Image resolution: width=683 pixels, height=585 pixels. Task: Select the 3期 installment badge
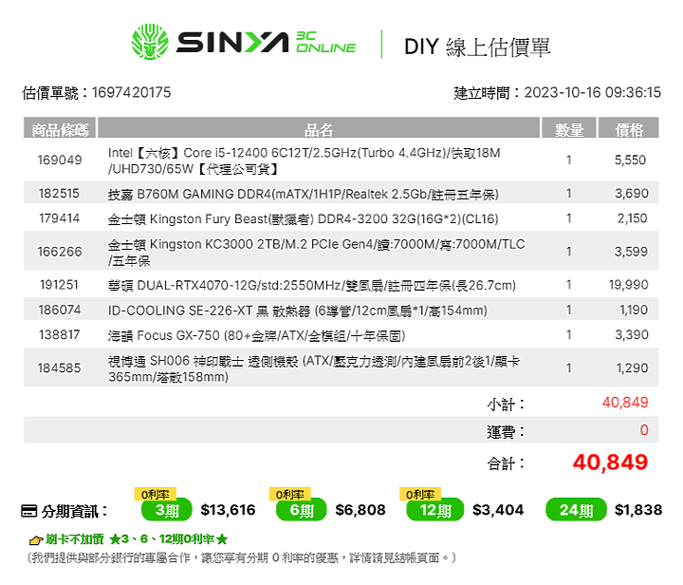[167, 510]
